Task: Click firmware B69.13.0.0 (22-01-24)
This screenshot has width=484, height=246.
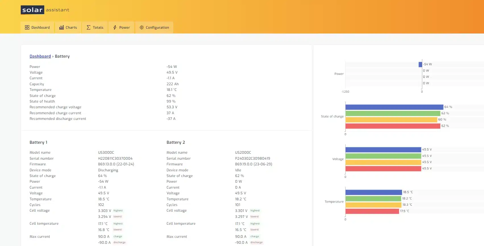Action: (116, 164)
